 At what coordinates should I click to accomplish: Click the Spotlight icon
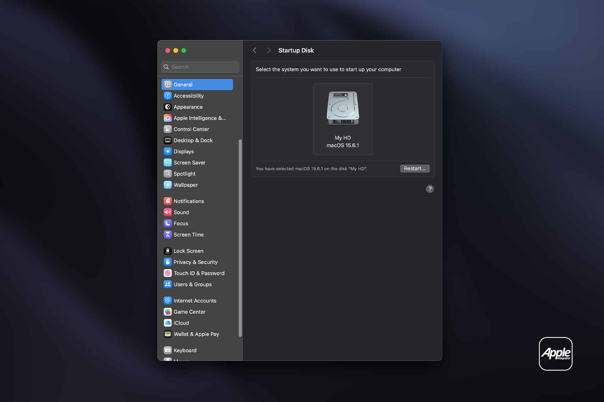click(x=168, y=174)
